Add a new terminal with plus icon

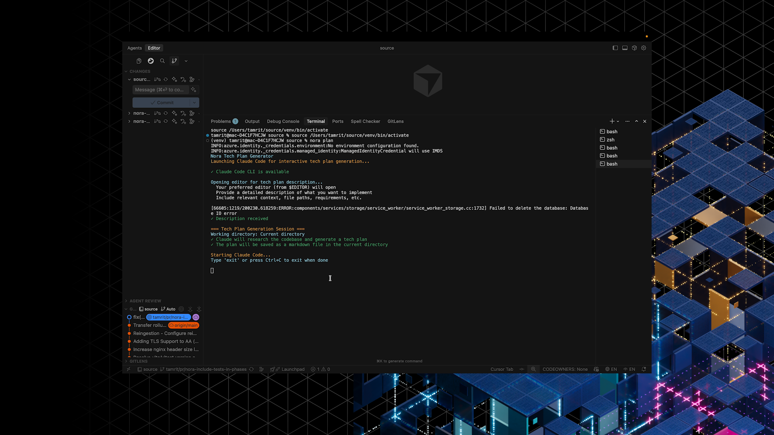pyautogui.click(x=612, y=121)
